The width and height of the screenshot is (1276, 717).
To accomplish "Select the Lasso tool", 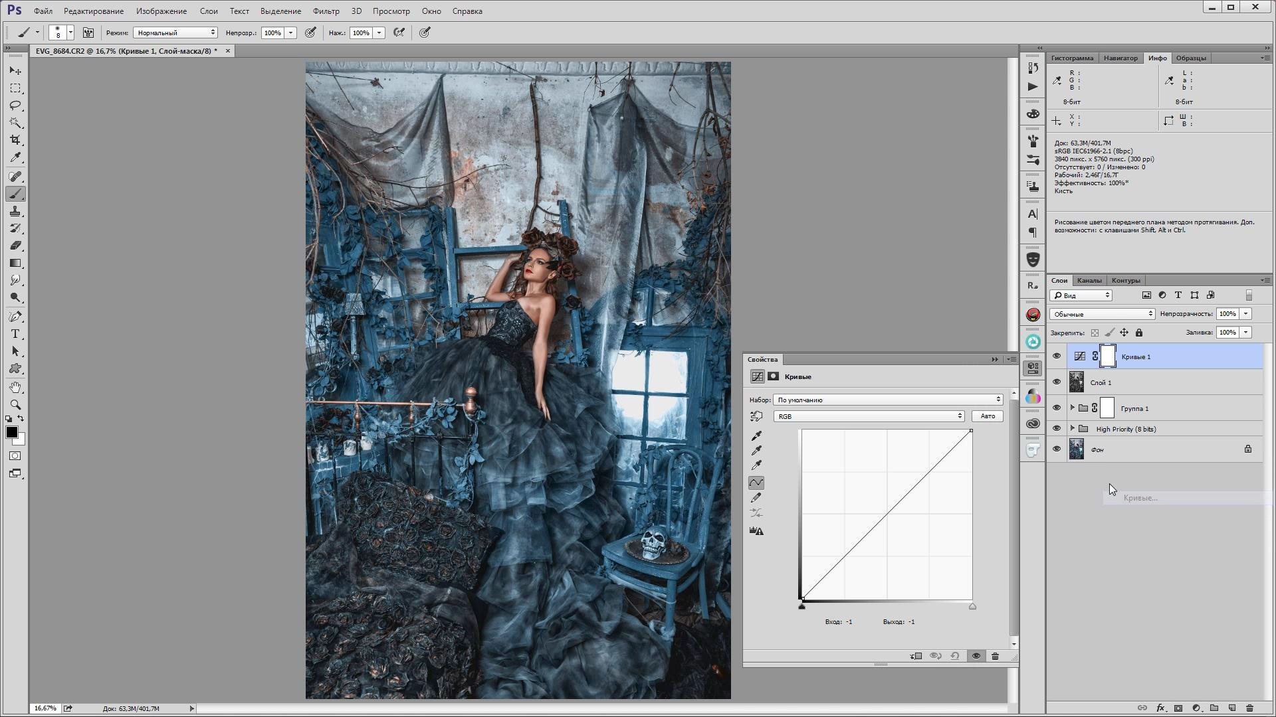I will click(15, 106).
